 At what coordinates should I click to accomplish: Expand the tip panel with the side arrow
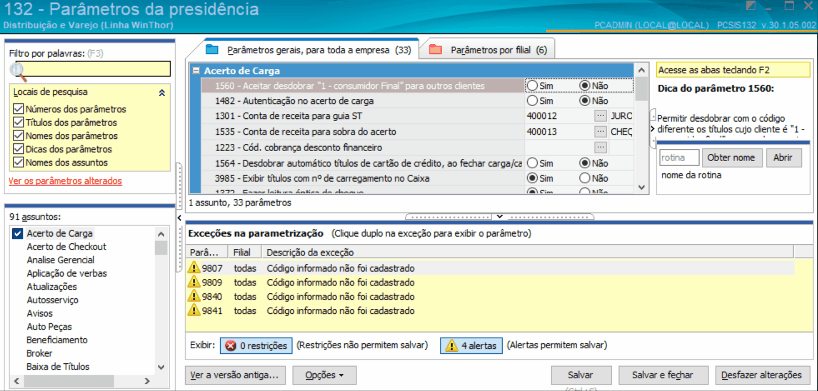click(x=653, y=129)
